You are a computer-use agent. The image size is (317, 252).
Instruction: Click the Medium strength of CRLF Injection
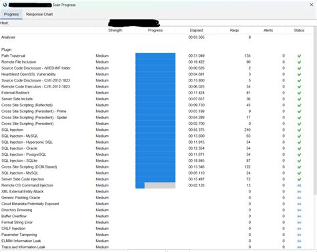tap(102, 229)
